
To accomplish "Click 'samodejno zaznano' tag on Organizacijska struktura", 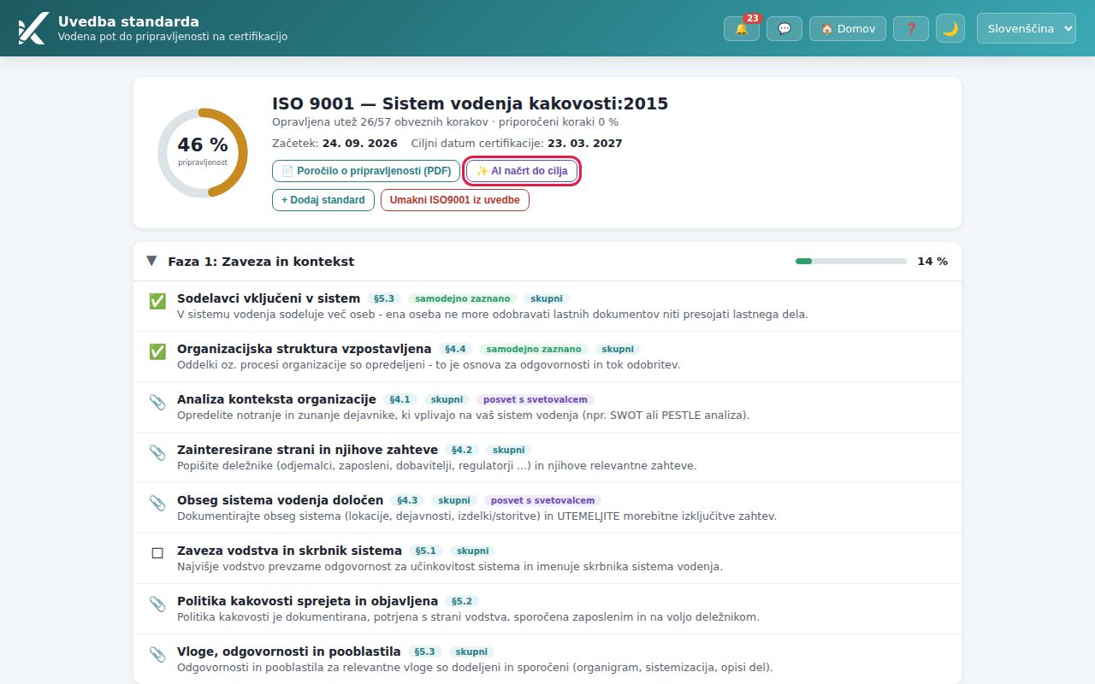I will point(534,350).
